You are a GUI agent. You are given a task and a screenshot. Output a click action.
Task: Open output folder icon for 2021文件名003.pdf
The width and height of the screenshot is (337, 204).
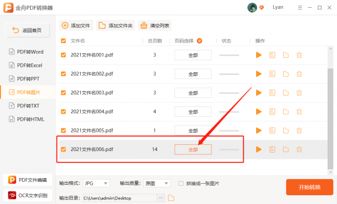point(286,93)
